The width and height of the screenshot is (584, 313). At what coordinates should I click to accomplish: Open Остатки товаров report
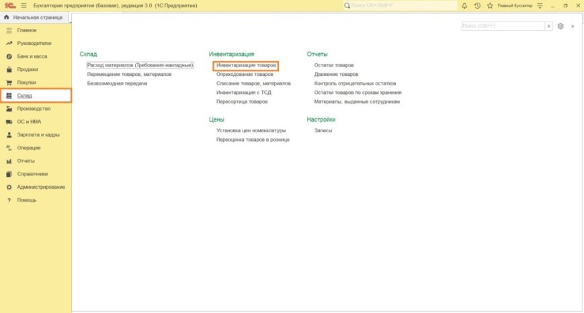[334, 65]
